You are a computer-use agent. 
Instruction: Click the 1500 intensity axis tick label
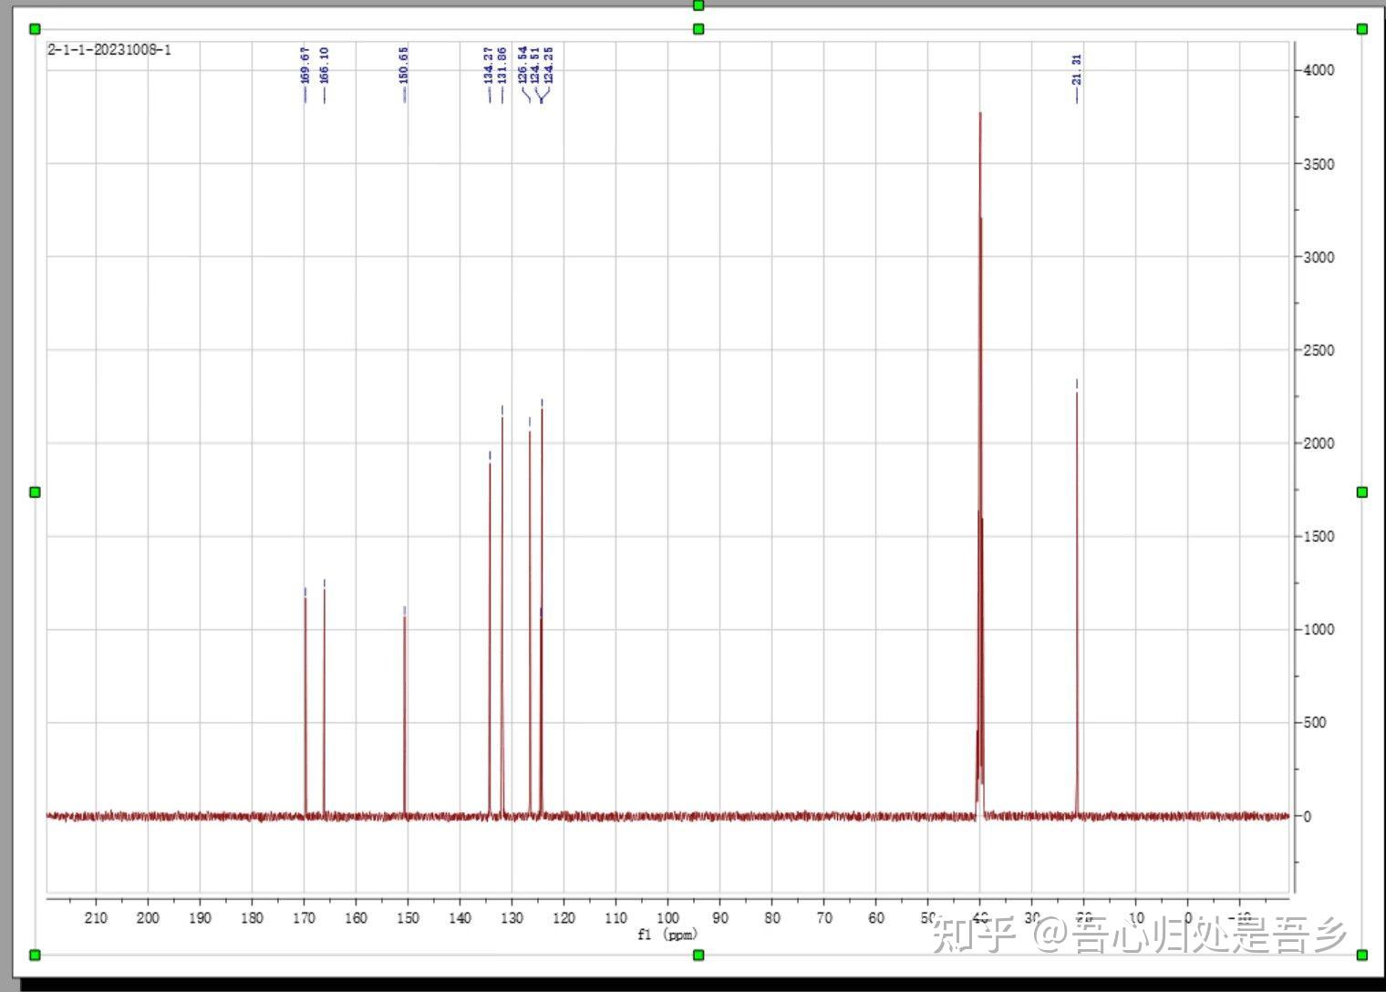1319,536
